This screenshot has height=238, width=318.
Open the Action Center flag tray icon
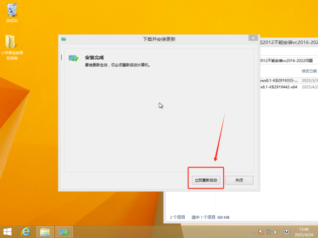coord(261,232)
